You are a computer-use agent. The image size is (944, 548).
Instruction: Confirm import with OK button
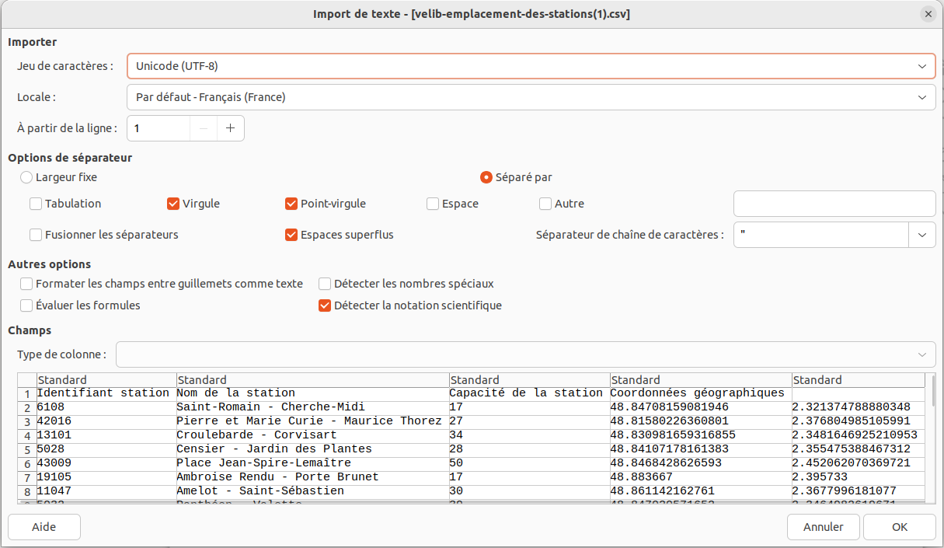(899, 526)
